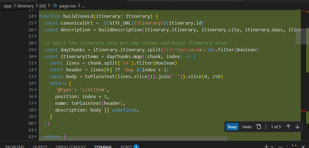
Task: Go to next change with down arrow
Action: tap(297, 127)
